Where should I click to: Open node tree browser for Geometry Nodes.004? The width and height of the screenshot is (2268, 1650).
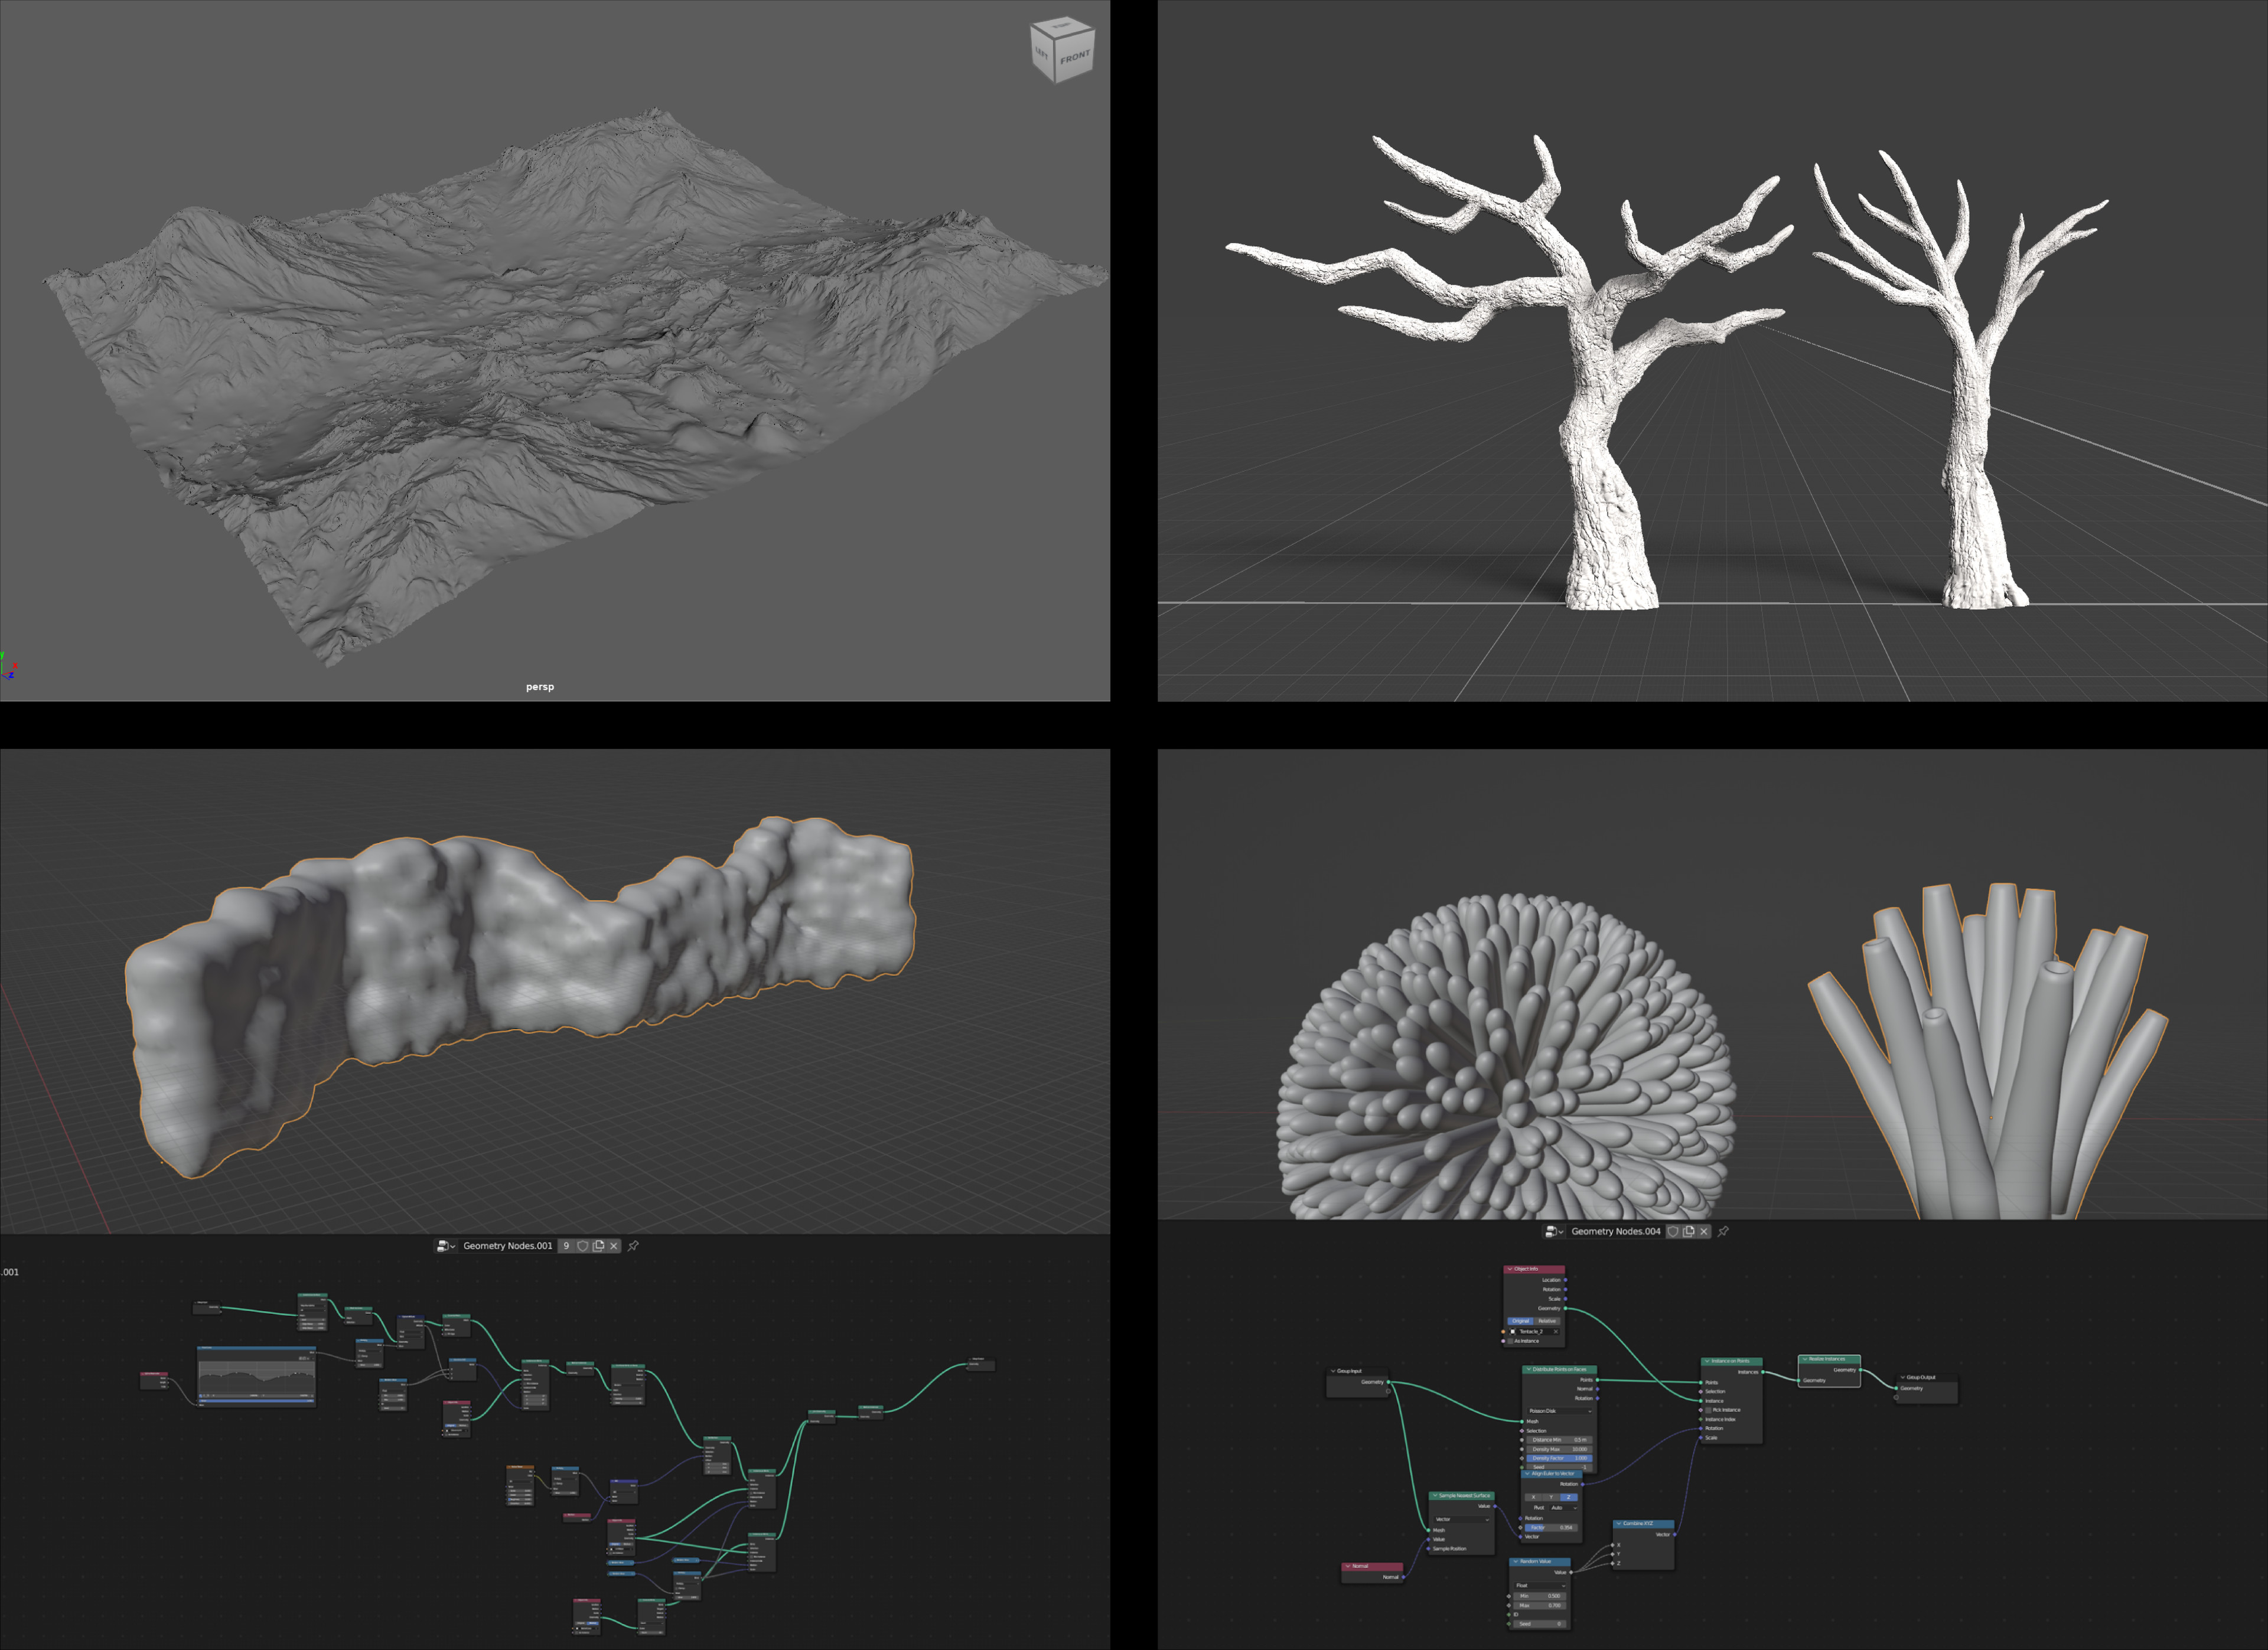[1554, 1231]
